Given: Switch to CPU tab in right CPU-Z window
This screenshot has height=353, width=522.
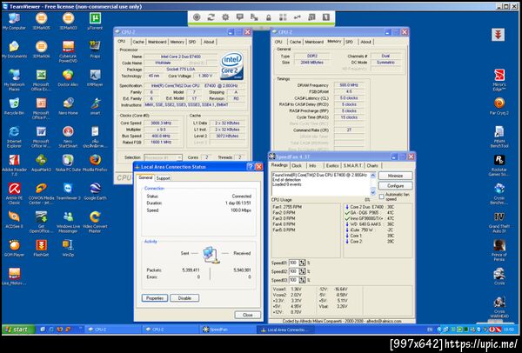Looking at the screenshot, I should coord(278,42).
